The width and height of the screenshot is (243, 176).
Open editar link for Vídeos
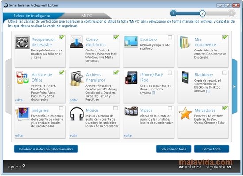click(128, 135)
